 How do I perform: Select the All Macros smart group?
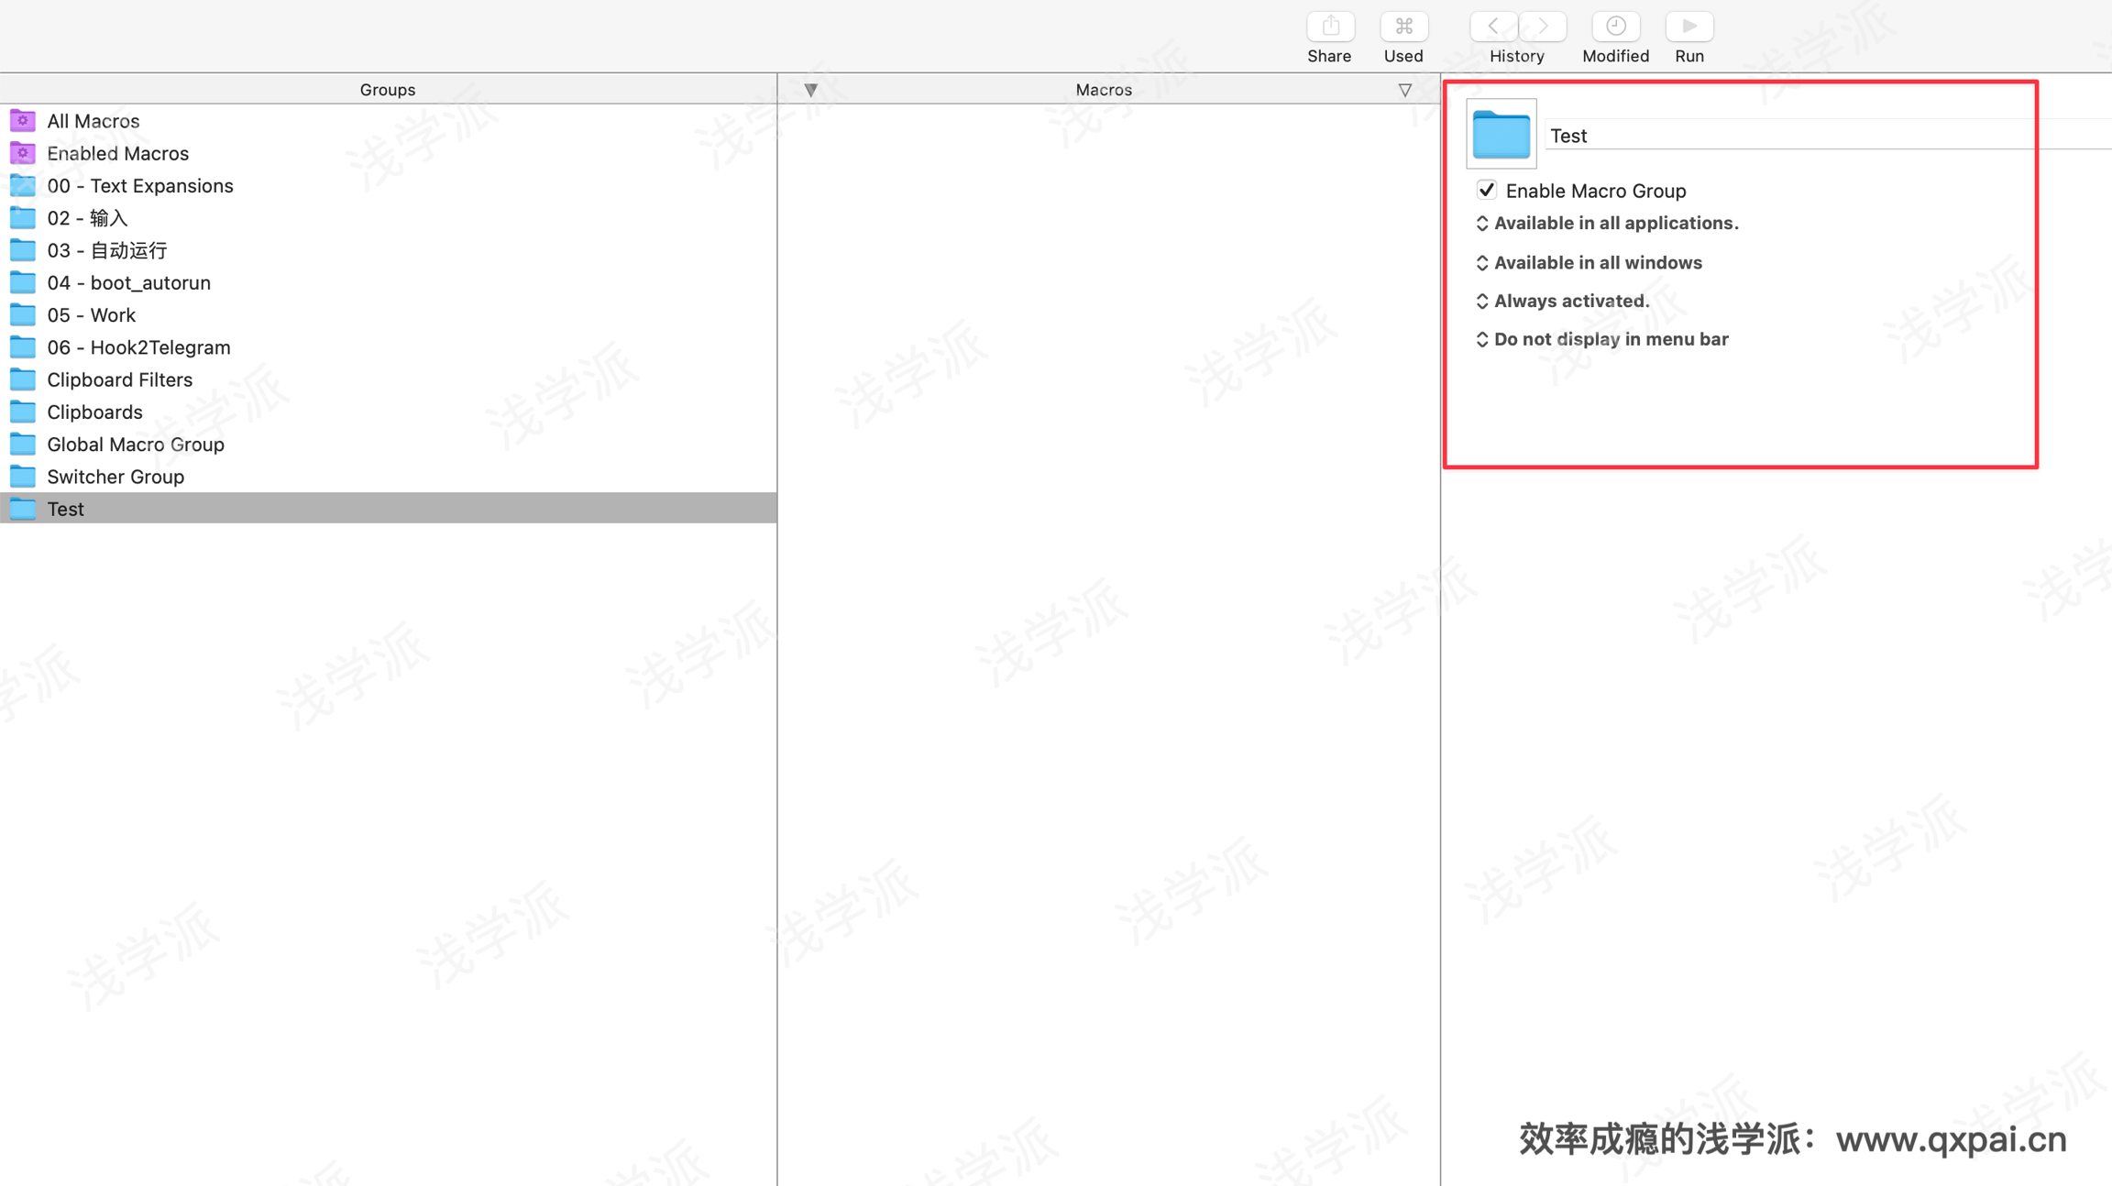tap(93, 121)
